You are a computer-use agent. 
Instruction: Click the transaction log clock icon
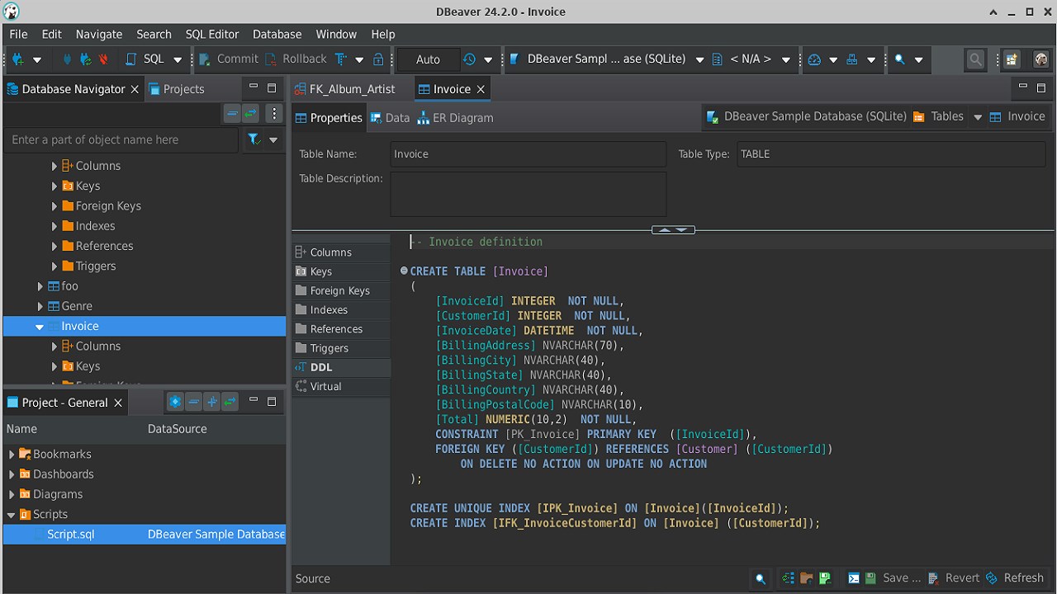pyautogui.click(x=469, y=59)
